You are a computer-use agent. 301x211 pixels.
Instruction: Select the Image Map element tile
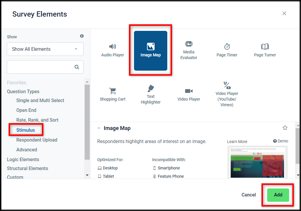tap(150, 50)
